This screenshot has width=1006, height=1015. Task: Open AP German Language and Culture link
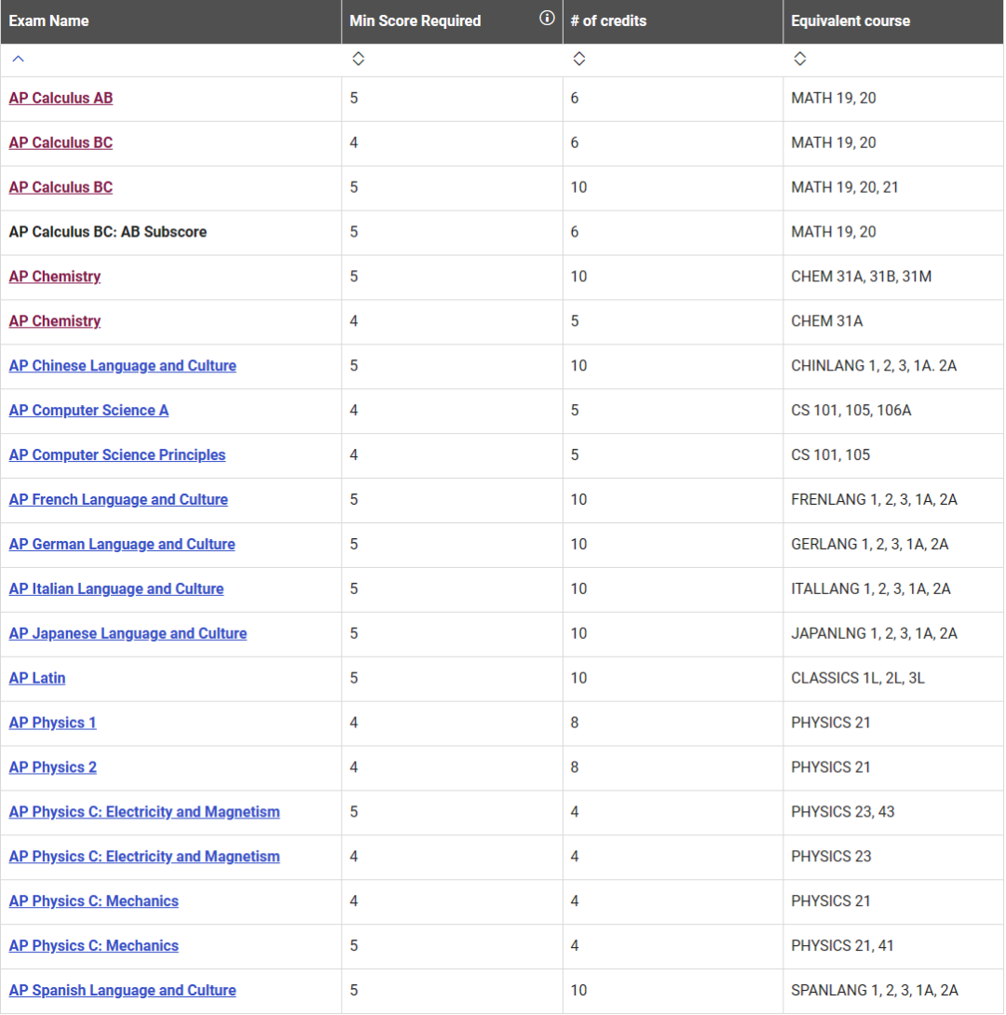pyautogui.click(x=122, y=545)
